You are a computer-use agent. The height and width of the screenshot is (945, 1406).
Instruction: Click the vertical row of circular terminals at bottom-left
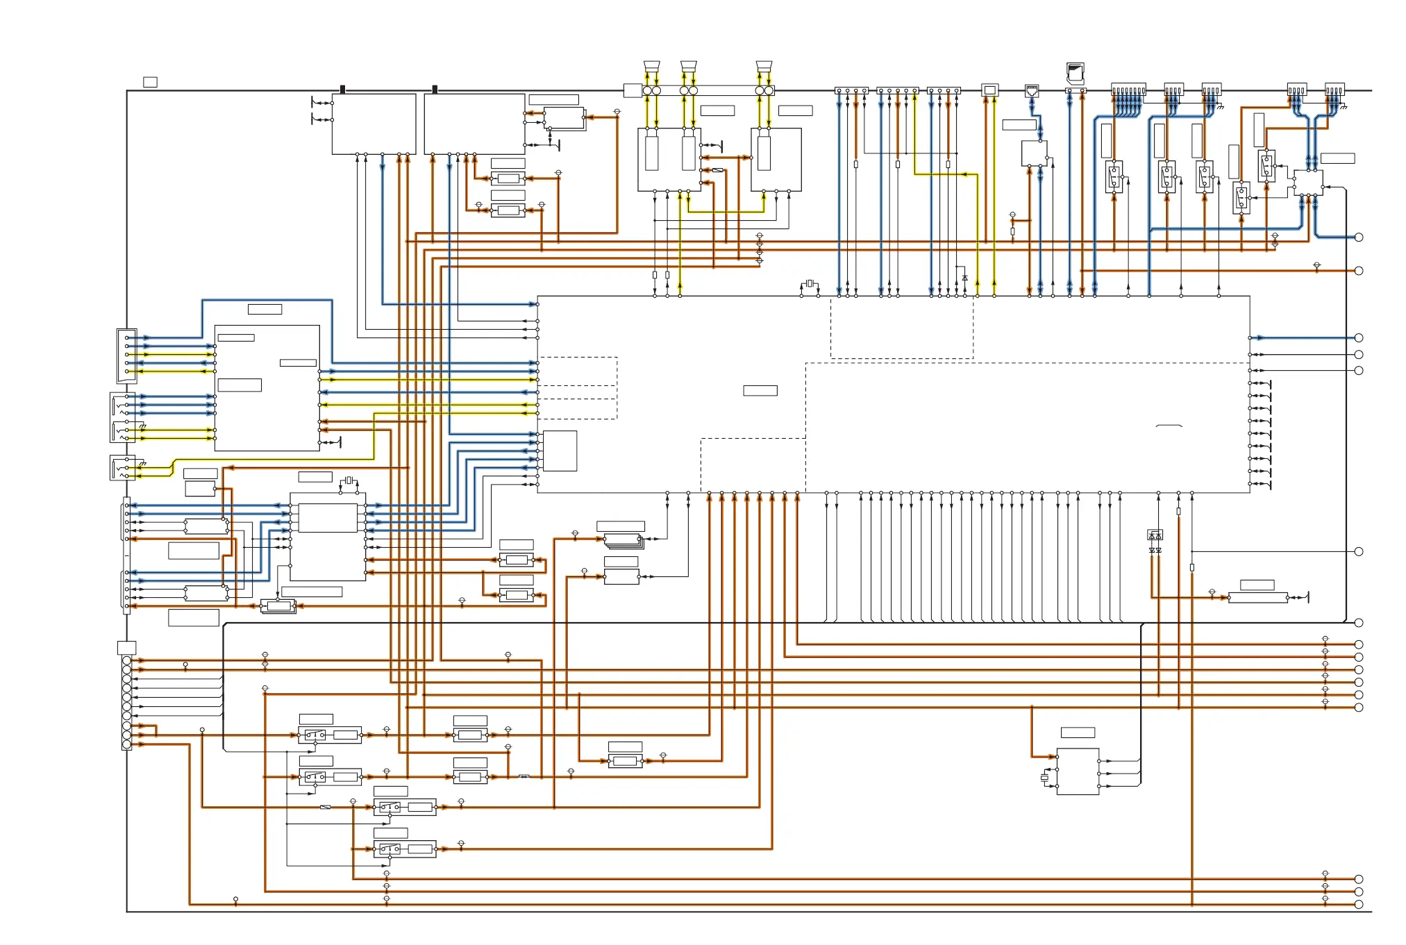(x=126, y=702)
